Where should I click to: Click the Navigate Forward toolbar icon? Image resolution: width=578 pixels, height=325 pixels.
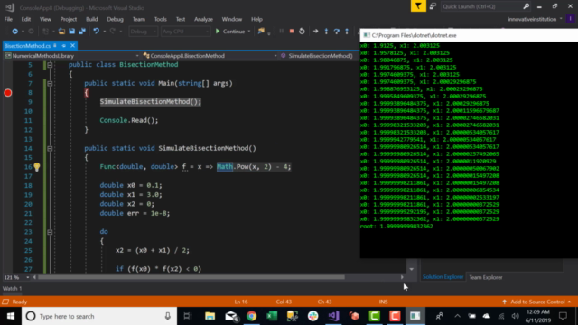tap(31, 32)
